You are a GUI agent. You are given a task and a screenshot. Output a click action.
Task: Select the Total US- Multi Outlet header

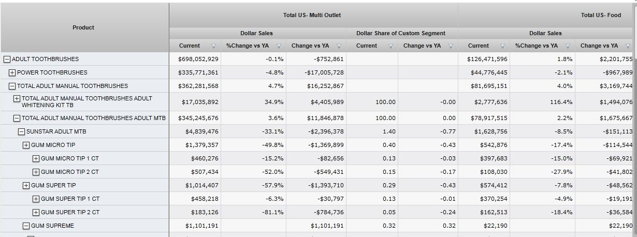click(x=312, y=16)
